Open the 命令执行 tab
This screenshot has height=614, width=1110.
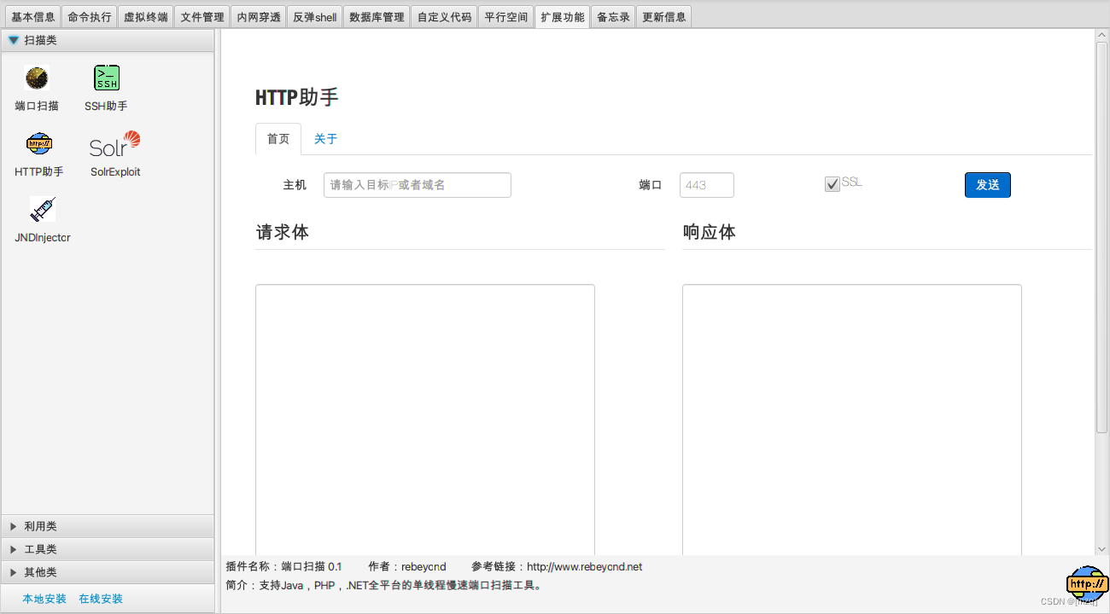90,17
